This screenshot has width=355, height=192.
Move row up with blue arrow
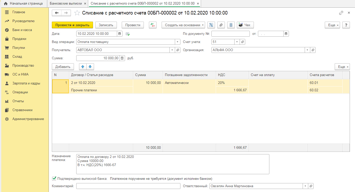(x=83, y=67)
